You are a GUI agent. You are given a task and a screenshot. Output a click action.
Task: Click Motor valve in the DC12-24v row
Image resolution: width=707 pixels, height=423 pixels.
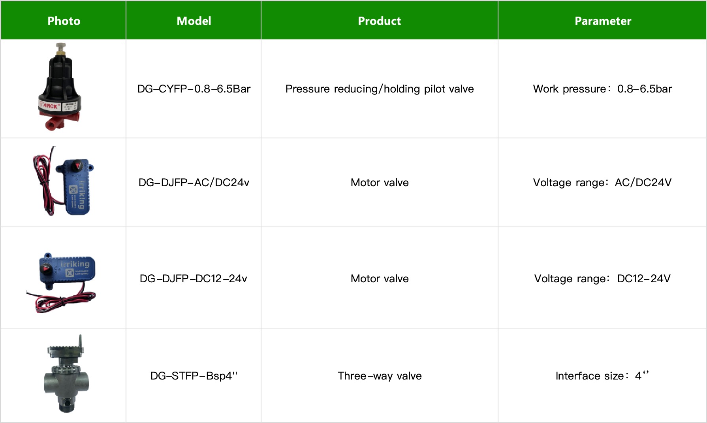click(380, 278)
